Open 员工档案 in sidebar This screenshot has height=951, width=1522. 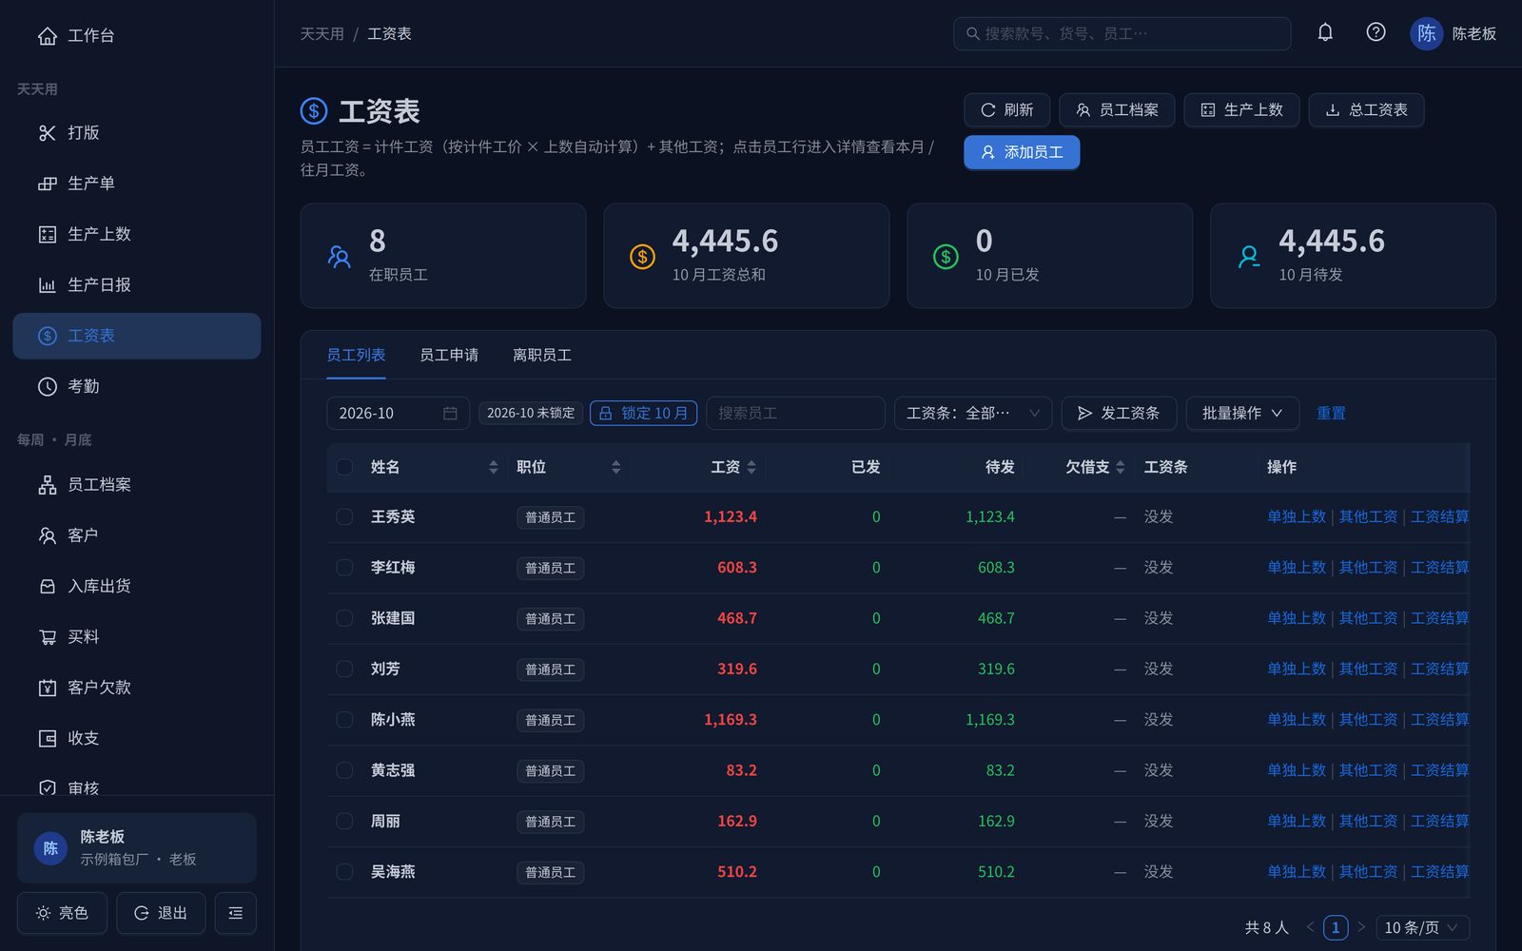137,485
